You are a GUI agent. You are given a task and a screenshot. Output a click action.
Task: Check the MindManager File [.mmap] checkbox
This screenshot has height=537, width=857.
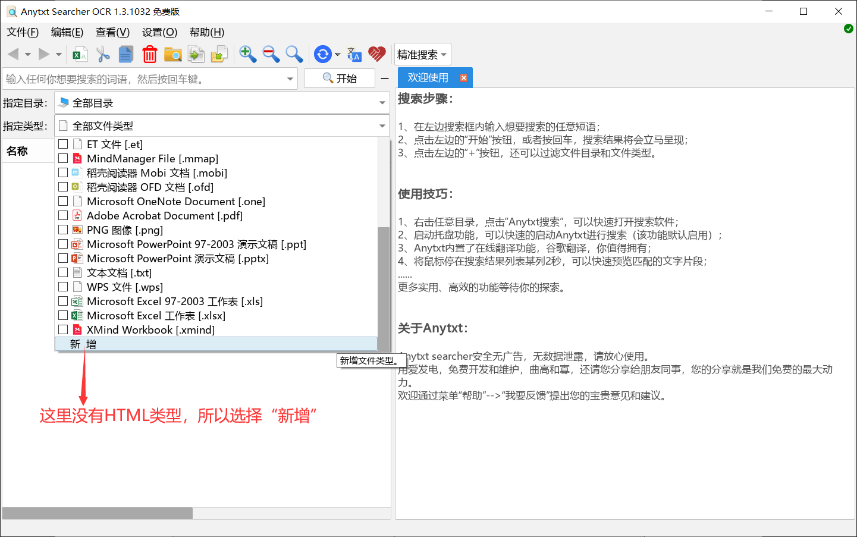(x=63, y=158)
